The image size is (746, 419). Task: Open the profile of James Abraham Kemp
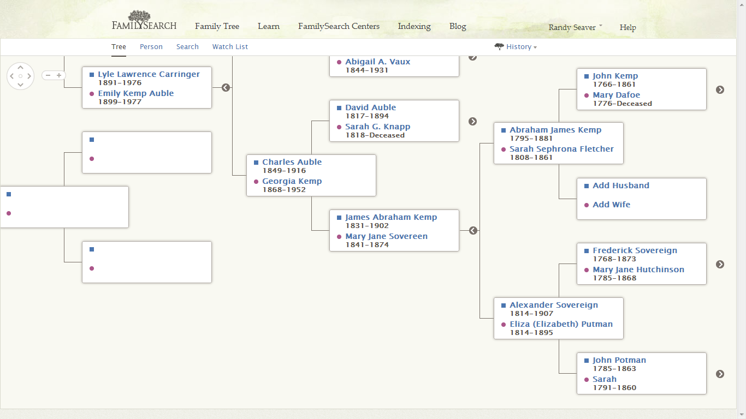pyautogui.click(x=390, y=217)
